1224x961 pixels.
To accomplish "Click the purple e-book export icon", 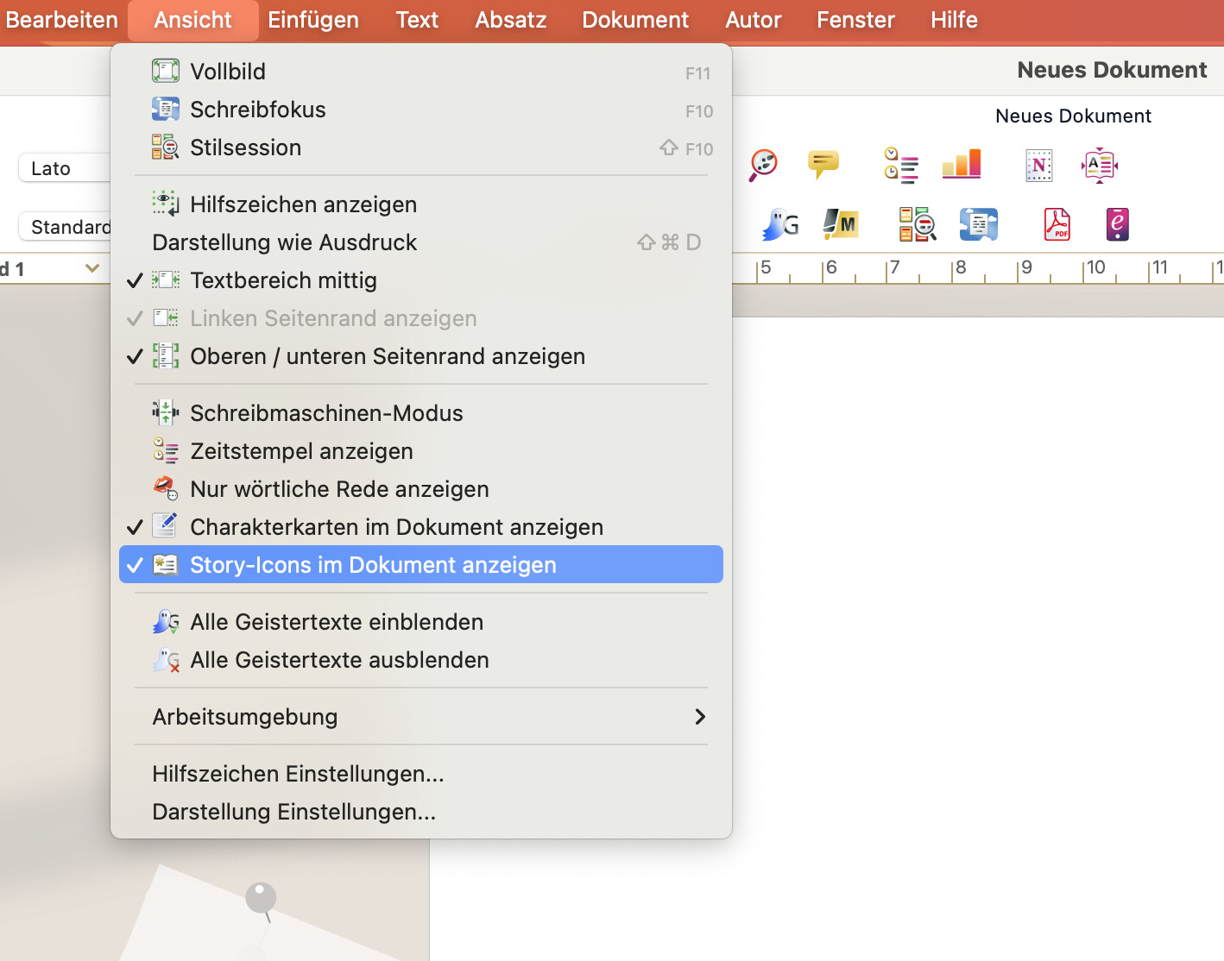I will click(x=1117, y=224).
